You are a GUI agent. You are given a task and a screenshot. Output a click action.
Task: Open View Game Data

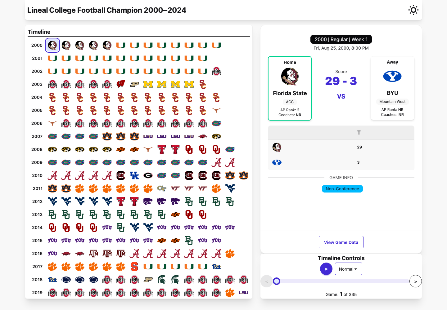click(x=341, y=242)
